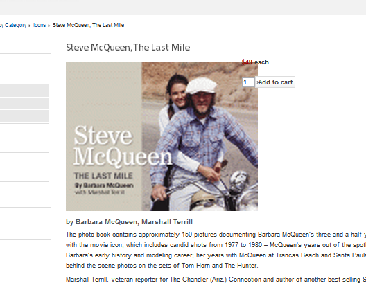Click the photo book description paragraph

[216, 250]
